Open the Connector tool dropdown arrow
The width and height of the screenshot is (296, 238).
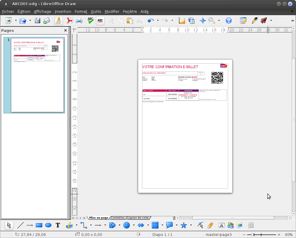(91, 225)
